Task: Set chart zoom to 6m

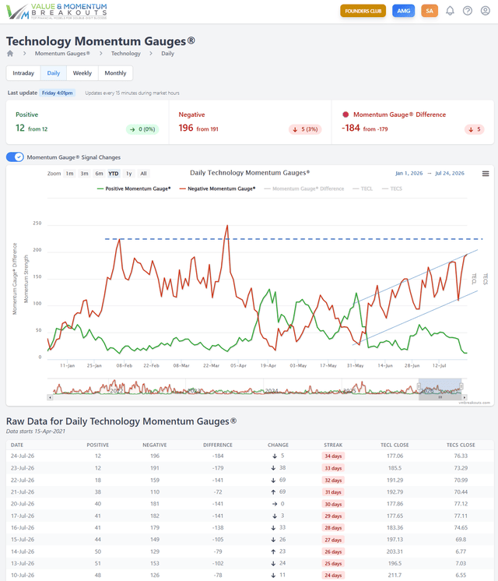Action: (x=99, y=174)
